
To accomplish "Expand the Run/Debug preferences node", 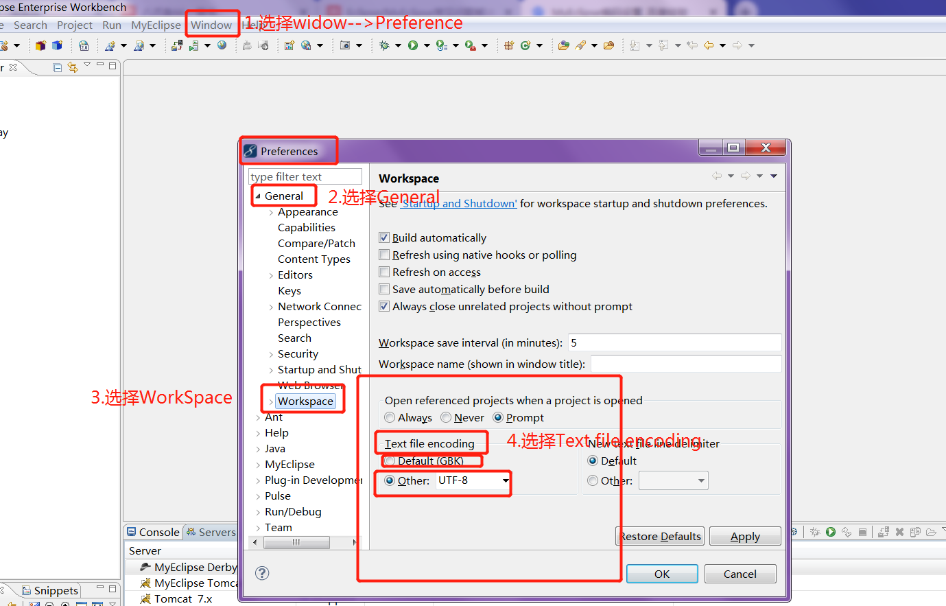I will (258, 512).
